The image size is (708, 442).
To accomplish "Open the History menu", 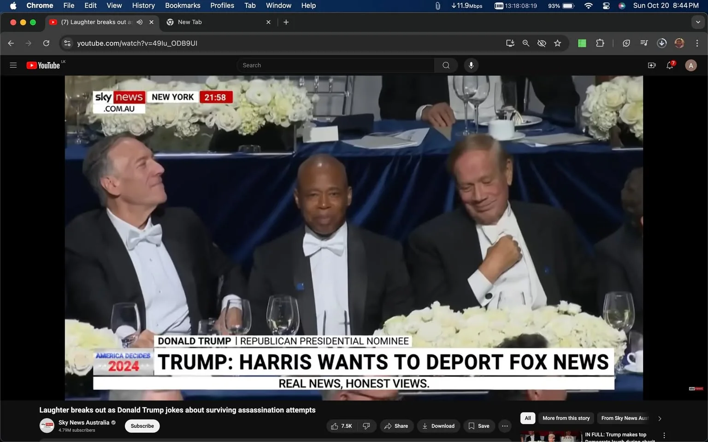I will click(143, 6).
